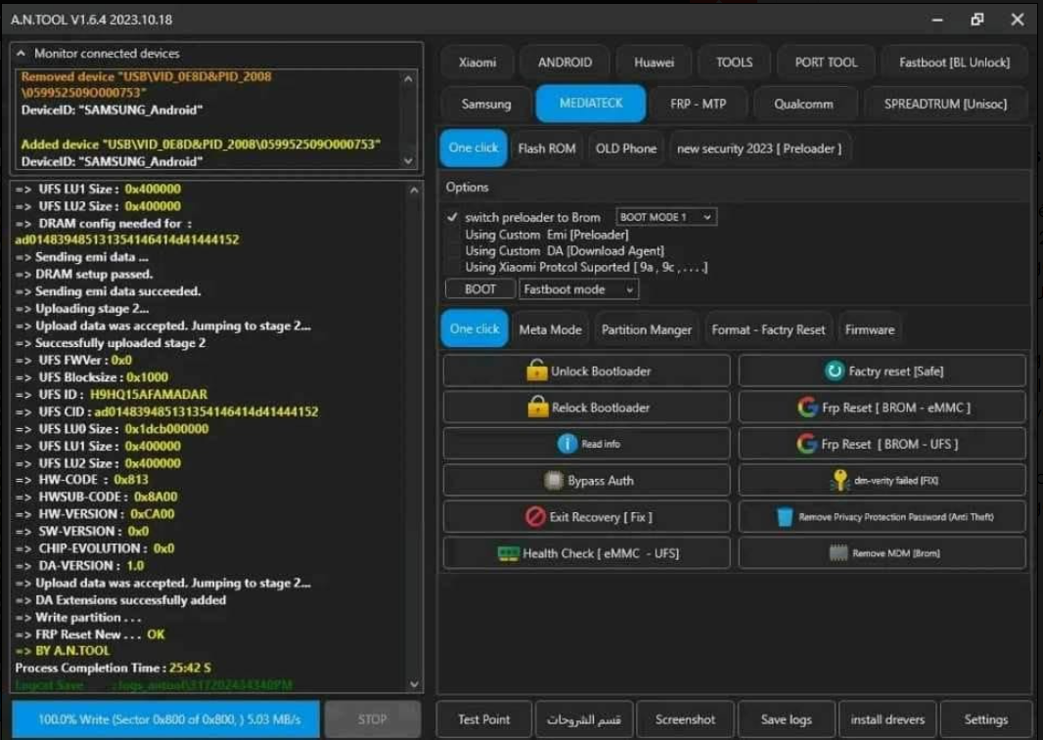Click the Read info blue icon
The image size is (1043, 740).
pos(567,444)
